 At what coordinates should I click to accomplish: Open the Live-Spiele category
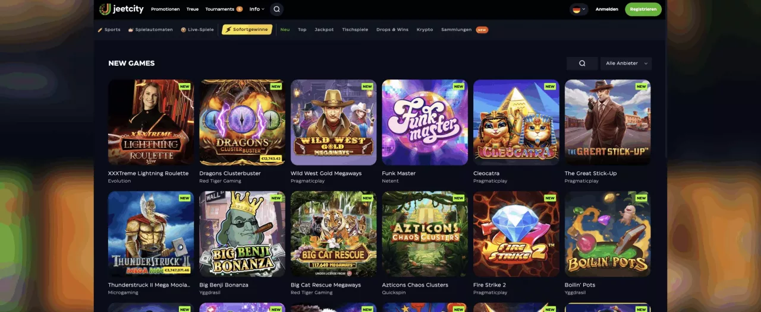197,30
